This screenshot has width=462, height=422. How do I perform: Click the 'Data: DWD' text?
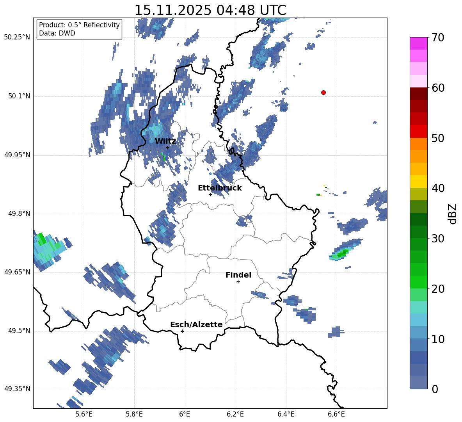[57, 33]
